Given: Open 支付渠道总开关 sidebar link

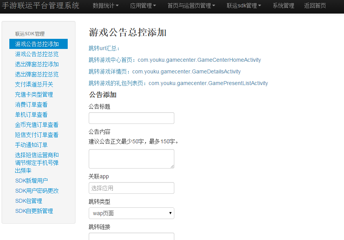Looking at the screenshot, I should (34, 84).
